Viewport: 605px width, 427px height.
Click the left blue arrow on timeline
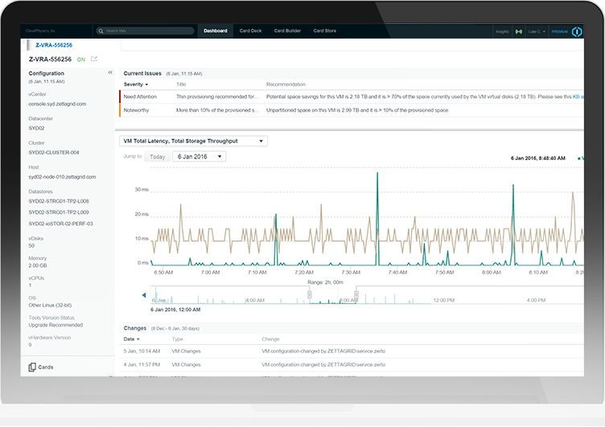coord(144,295)
